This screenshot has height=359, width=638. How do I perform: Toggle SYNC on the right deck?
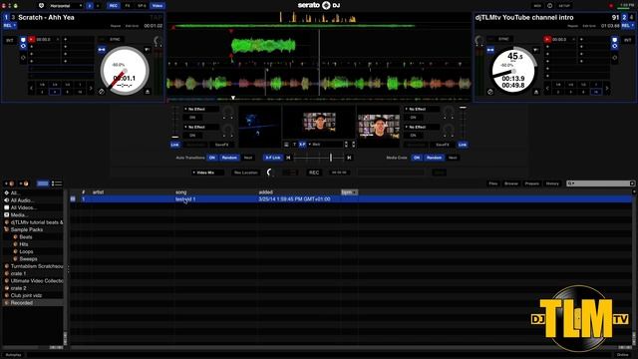pos(503,39)
